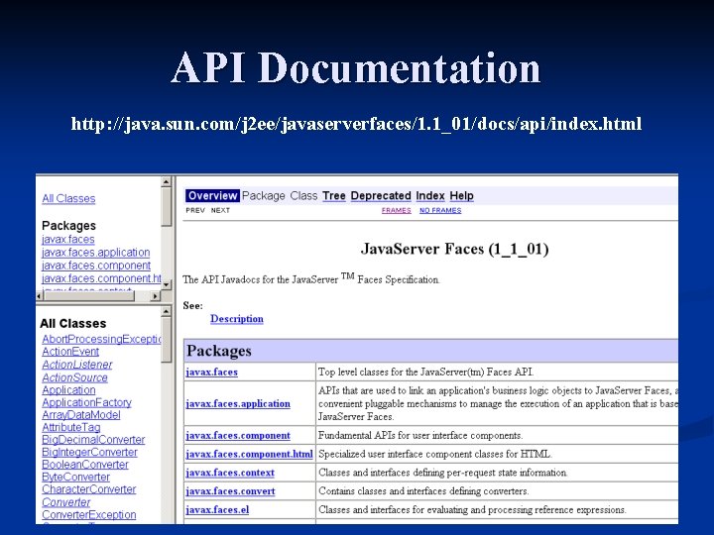Image resolution: width=714 pixels, height=535 pixels.
Task: Click the packages frame scroll-right arrow
Action: coord(156,295)
